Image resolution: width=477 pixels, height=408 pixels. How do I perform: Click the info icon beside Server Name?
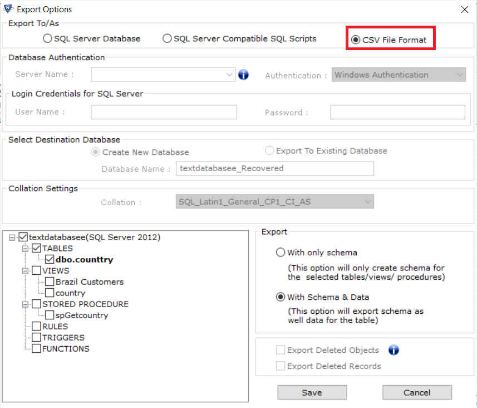[243, 74]
